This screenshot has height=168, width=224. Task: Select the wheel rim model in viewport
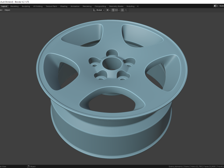(112, 89)
